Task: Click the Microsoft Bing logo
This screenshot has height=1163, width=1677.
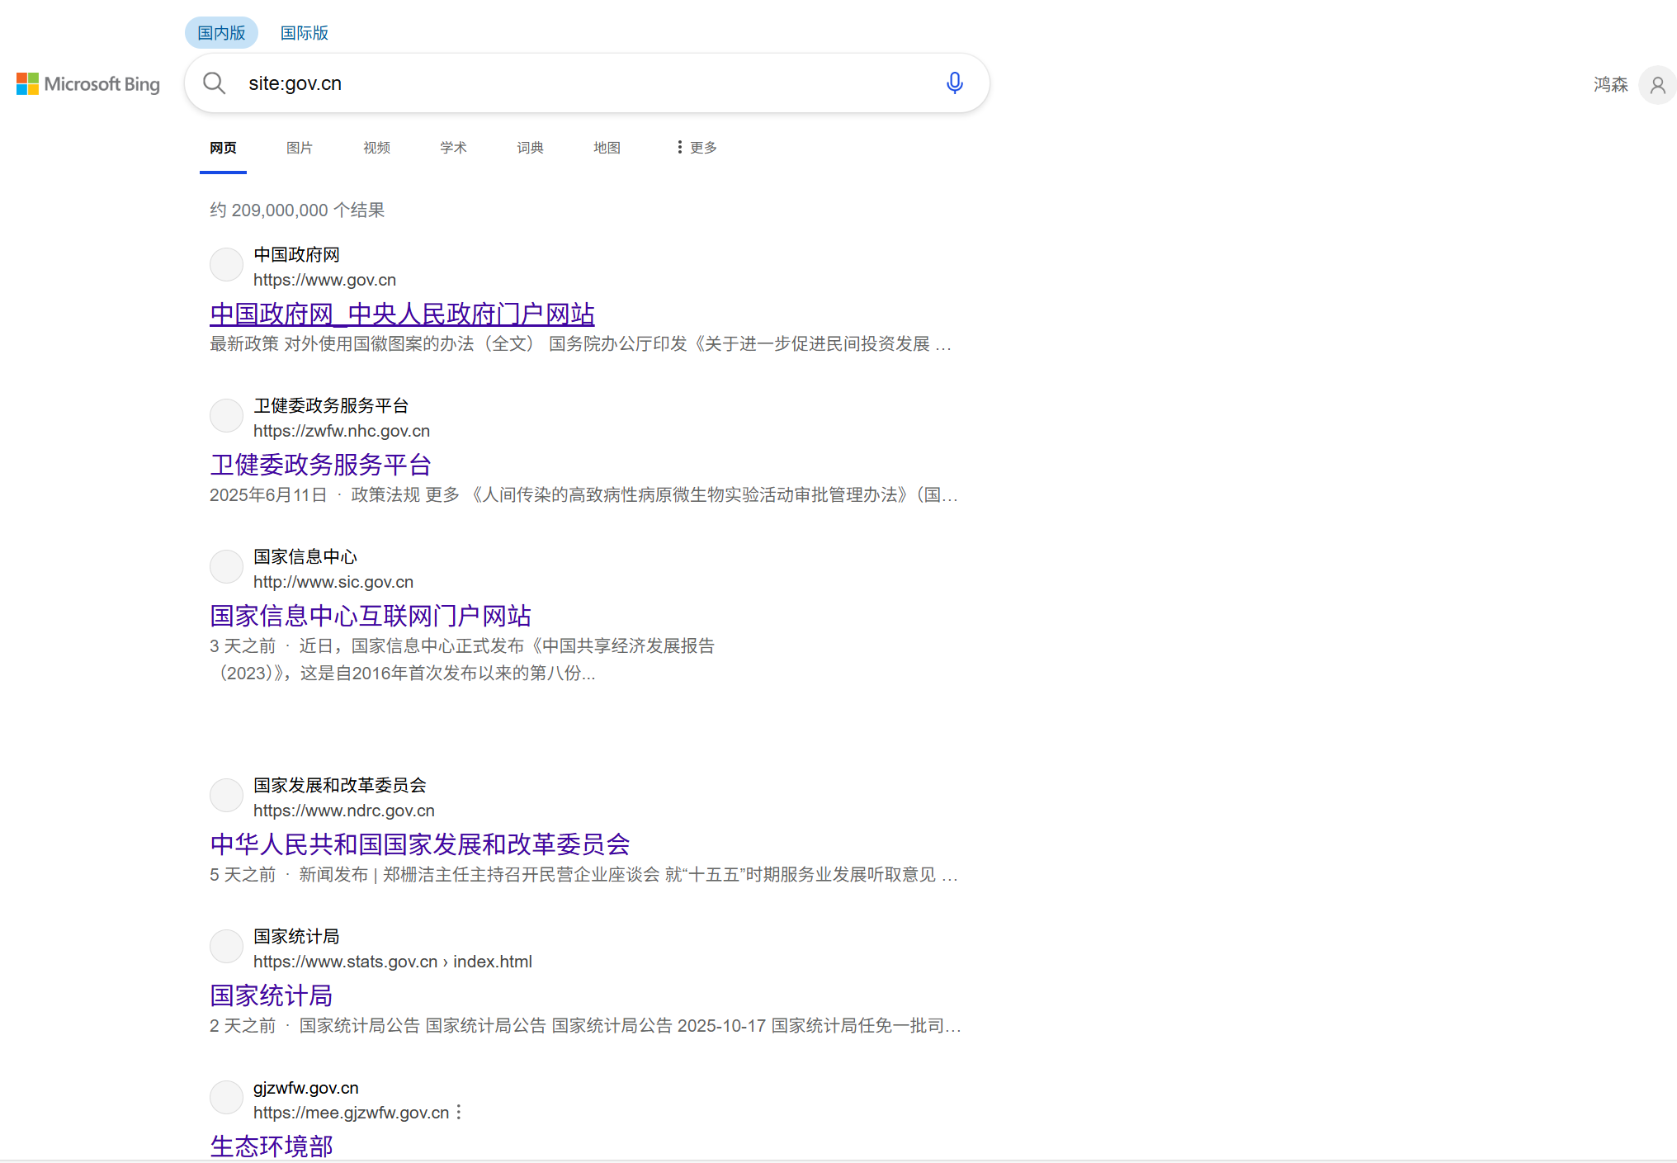Action: [x=87, y=83]
